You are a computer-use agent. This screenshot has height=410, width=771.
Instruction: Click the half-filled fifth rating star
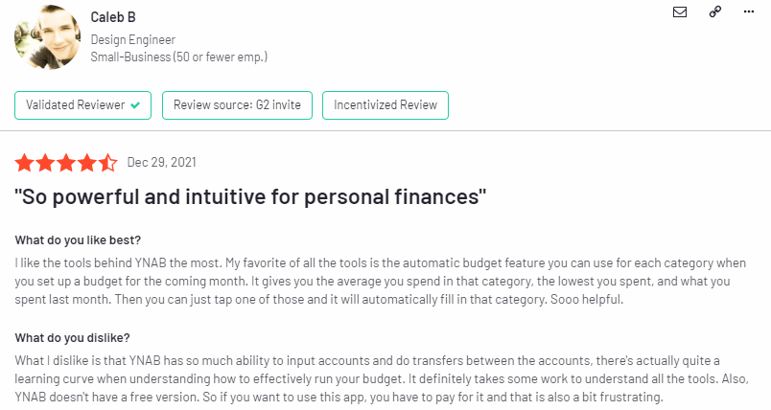click(x=108, y=163)
